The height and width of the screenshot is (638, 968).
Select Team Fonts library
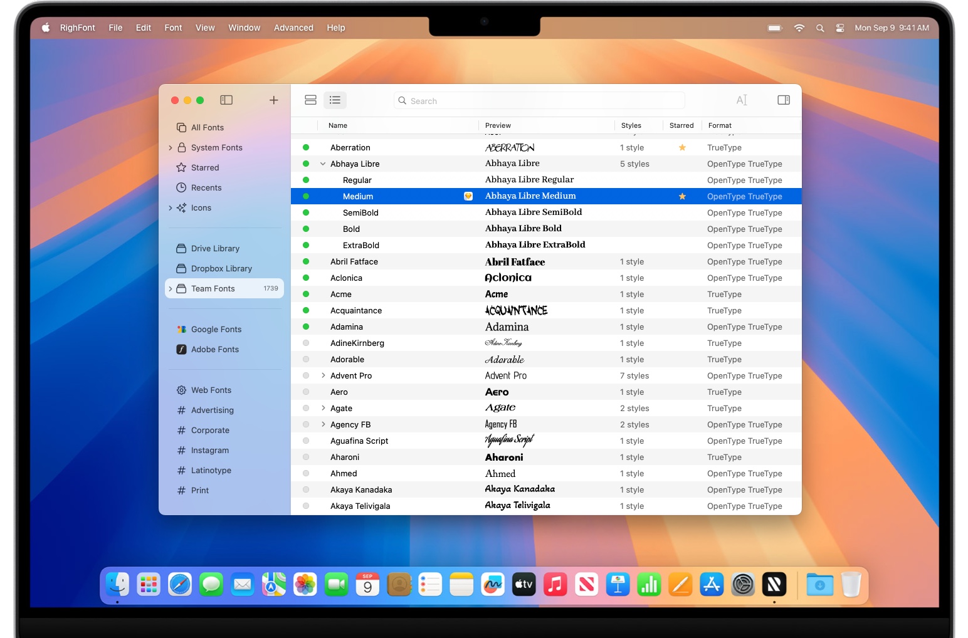pyautogui.click(x=224, y=288)
